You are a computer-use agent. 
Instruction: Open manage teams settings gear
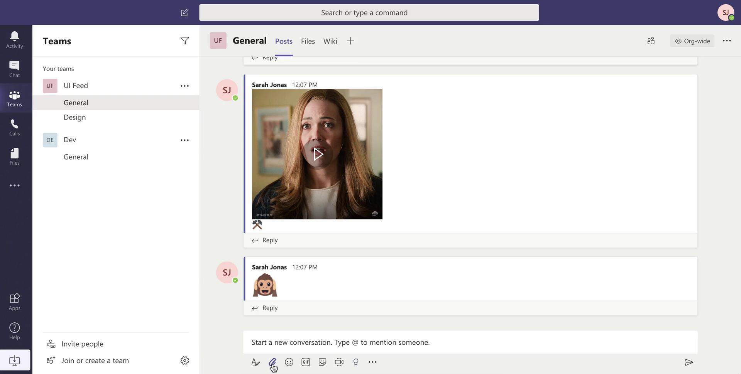[x=185, y=361]
